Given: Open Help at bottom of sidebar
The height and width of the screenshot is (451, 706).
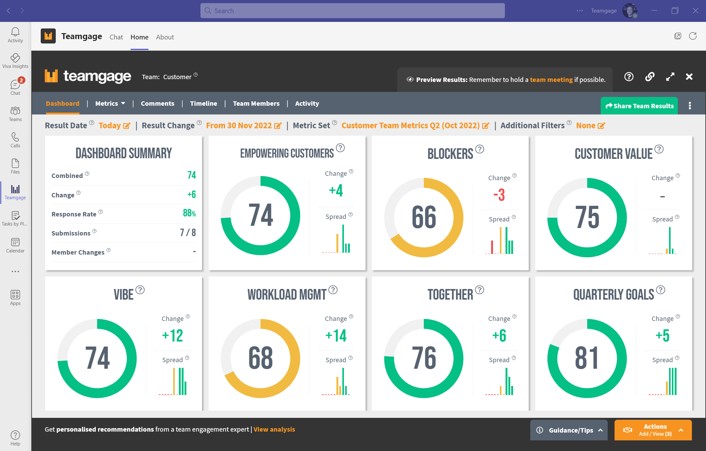Looking at the screenshot, I should click(15, 438).
